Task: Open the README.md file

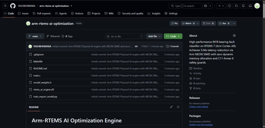Action: [40, 69]
